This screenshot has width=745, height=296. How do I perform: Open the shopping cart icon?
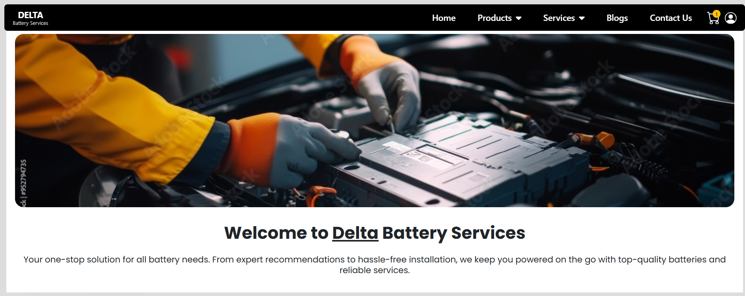point(713,19)
